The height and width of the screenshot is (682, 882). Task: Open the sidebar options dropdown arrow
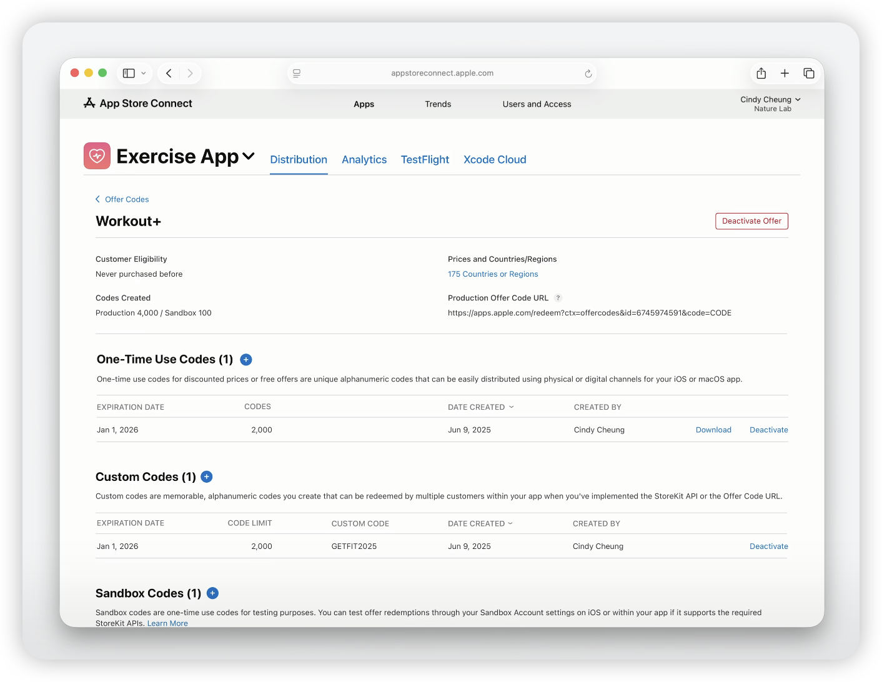[144, 73]
